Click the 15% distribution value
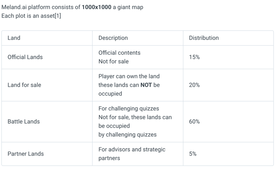Image resolution: width=277 pixels, height=169 pixels. [194, 57]
